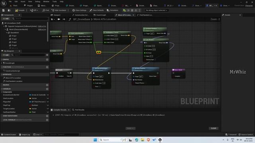The width and height of the screenshot is (255, 143).
Task: Click the graph navigate back arrow
Action: pyautogui.click(x=59, y=19)
